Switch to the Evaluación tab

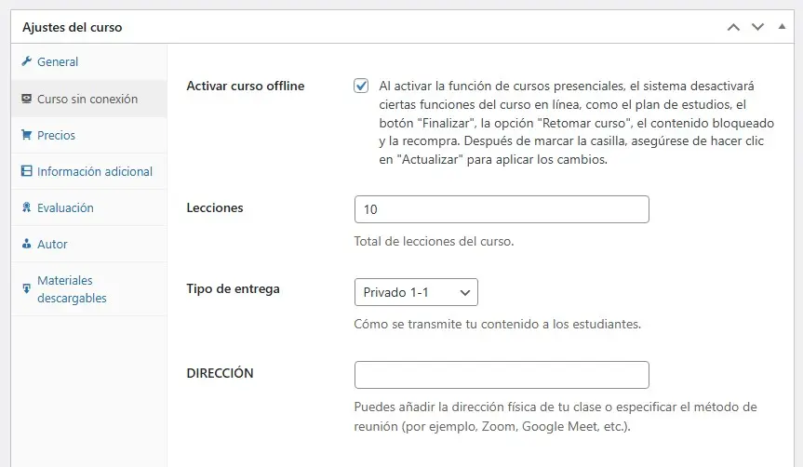click(65, 207)
